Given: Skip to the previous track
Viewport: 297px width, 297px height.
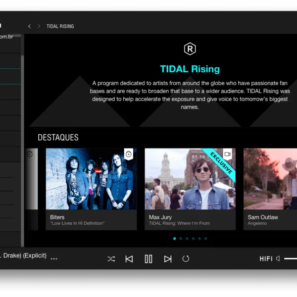Looking at the screenshot, I should point(129,259).
